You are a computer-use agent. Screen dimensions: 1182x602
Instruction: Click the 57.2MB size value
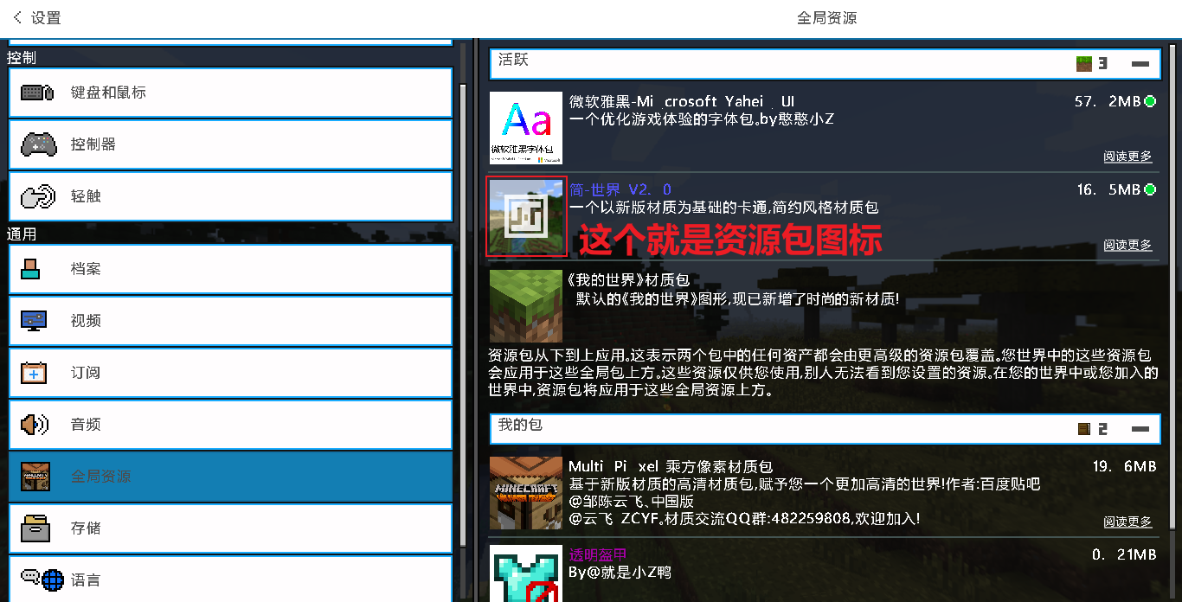pyautogui.click(x=1107, y=101)
